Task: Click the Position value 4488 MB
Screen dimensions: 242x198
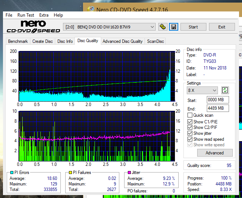Action: point(223,184)
